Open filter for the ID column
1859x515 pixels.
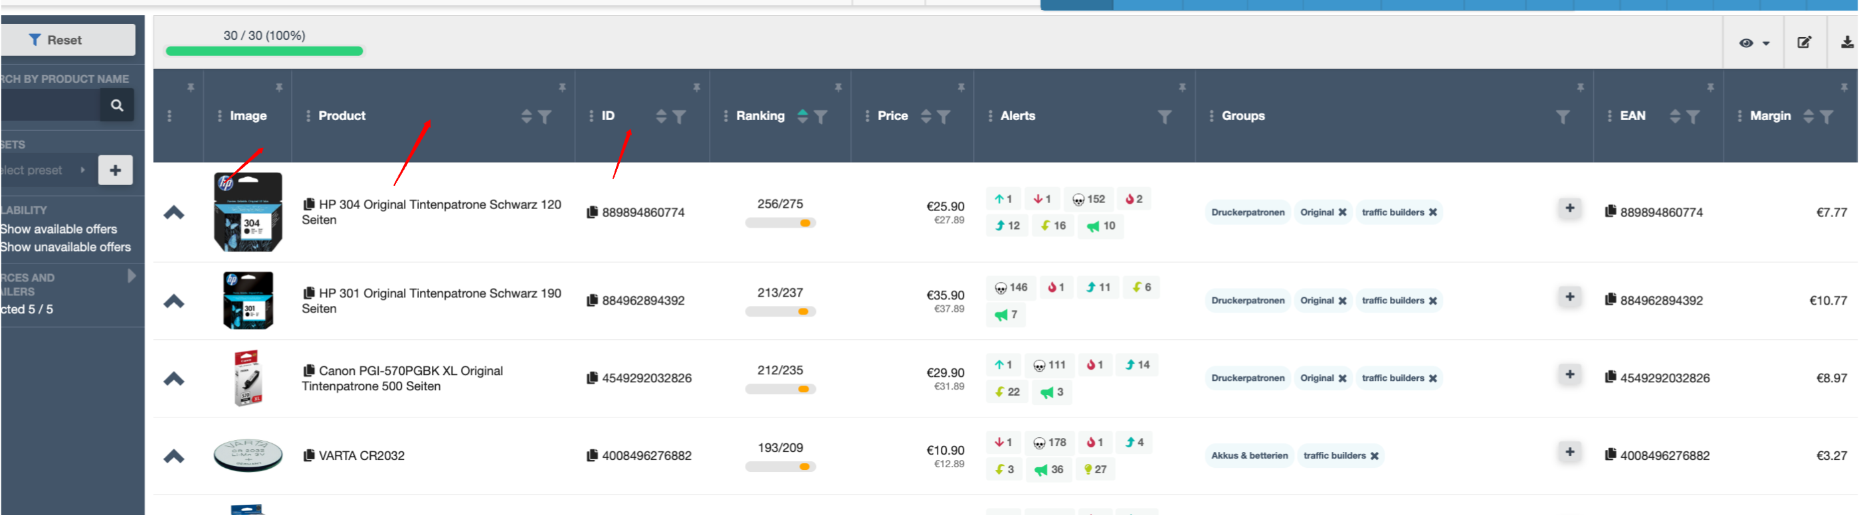pyautogui.click(x=679, y=117)
